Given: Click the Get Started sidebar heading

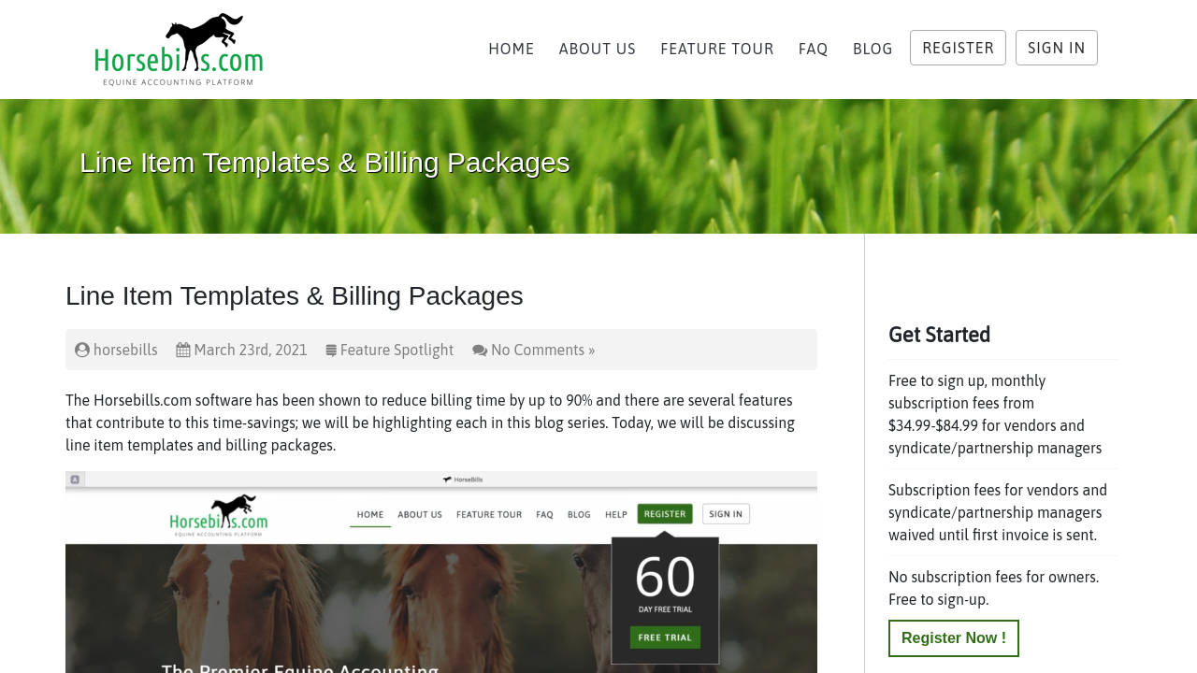Looking at the screenshot, I should tap(939, 335).
